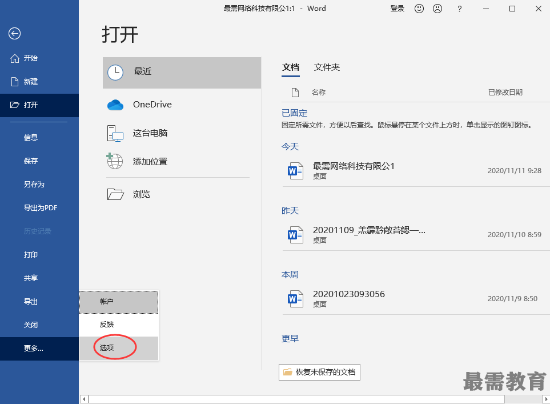Click the folder icon beside 浏览

(x=115, y=194)
